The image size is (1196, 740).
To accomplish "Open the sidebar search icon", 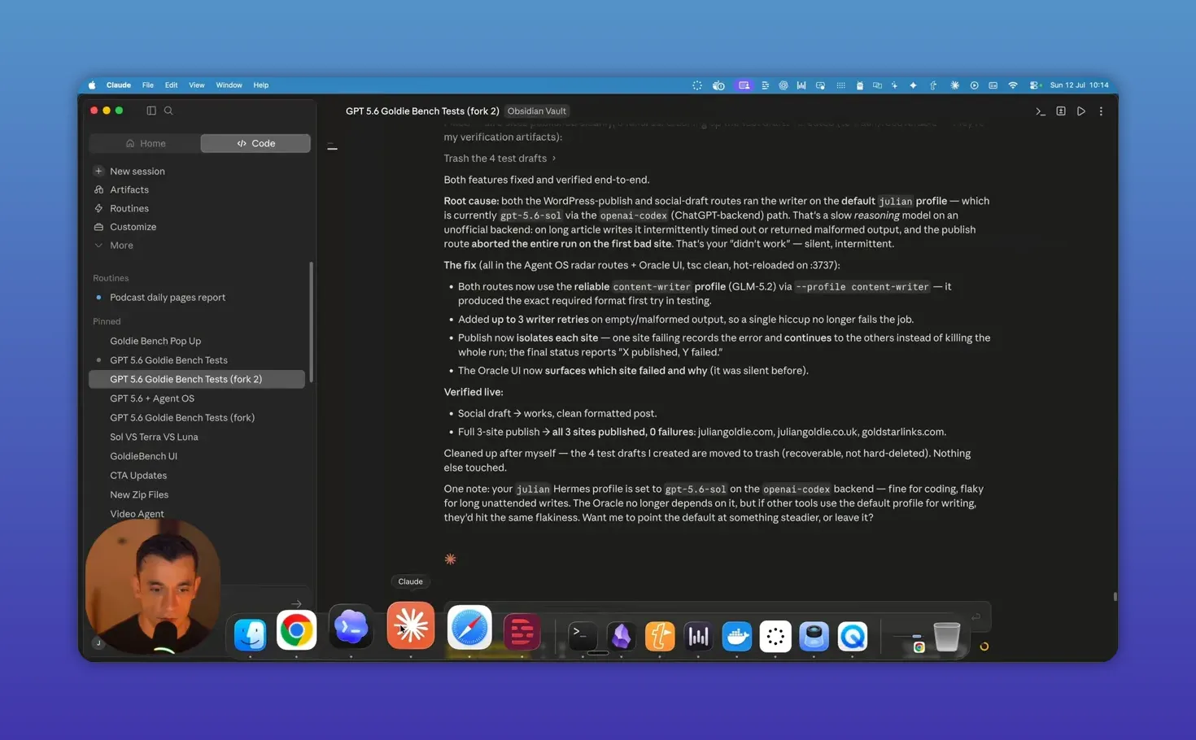I will (x=168, y=111).
